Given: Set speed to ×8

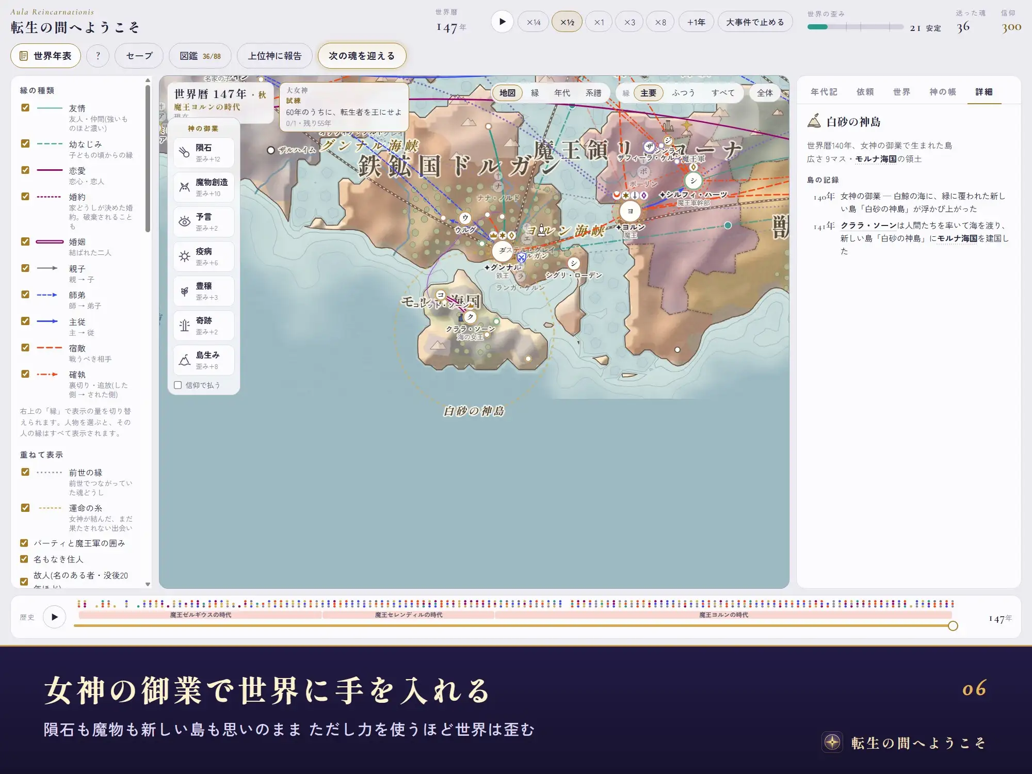Looking at the screenshot, I should (x=660, y=22).
